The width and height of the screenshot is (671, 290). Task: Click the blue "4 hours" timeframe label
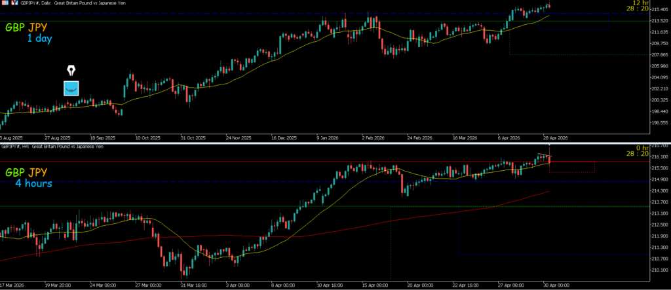tap(33, 183)
